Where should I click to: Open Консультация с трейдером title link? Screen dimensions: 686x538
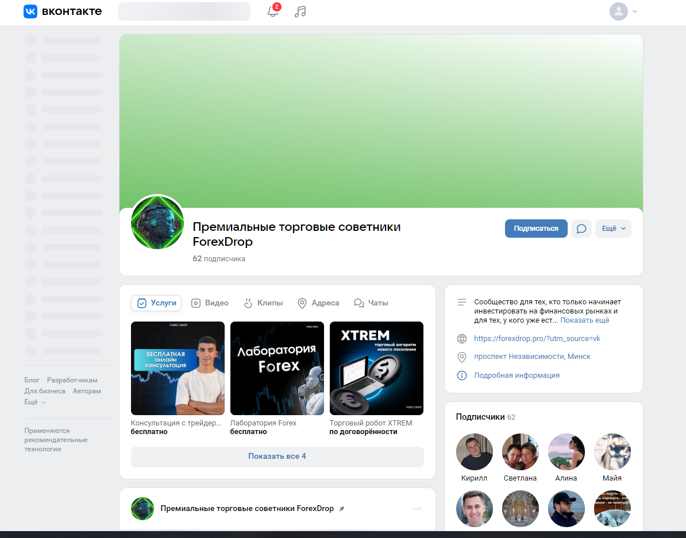tap(176, 423)
